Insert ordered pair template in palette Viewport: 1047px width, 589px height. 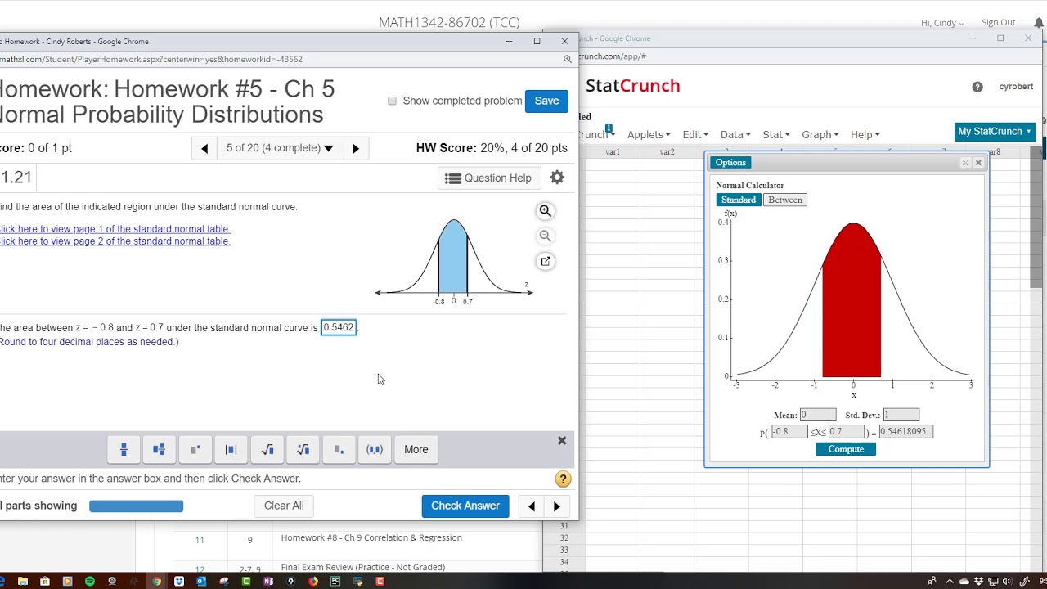pyautogui.click(x=375, y=449)
